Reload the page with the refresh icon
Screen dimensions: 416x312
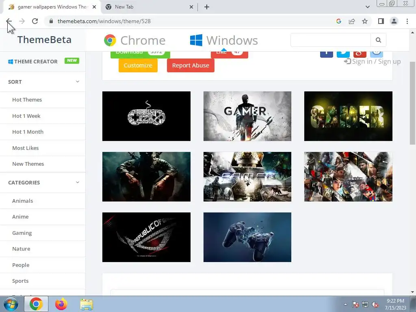tap(35, 21)
